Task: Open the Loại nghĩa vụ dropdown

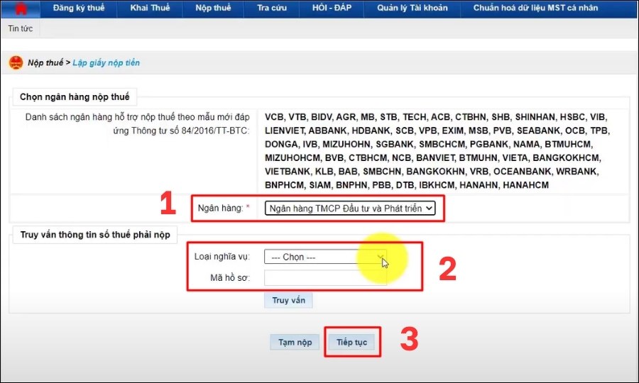Action: [325, 257]
